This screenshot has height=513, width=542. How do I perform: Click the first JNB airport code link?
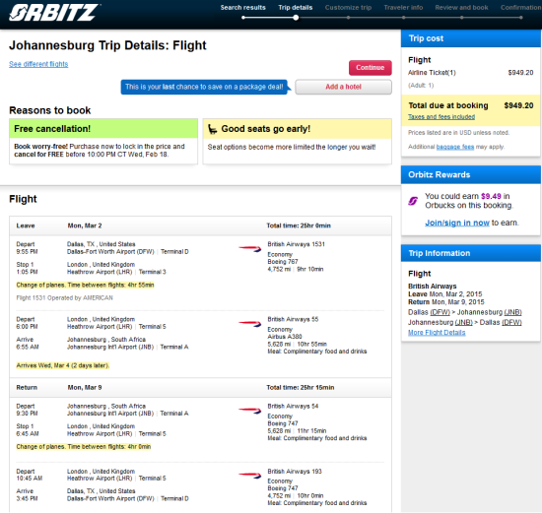point(512,312)
